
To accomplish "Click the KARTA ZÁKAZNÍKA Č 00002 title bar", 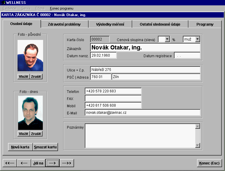I will coord(112,15).
